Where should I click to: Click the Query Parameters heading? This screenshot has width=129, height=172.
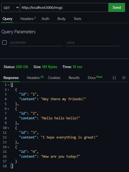pos(18,32)
